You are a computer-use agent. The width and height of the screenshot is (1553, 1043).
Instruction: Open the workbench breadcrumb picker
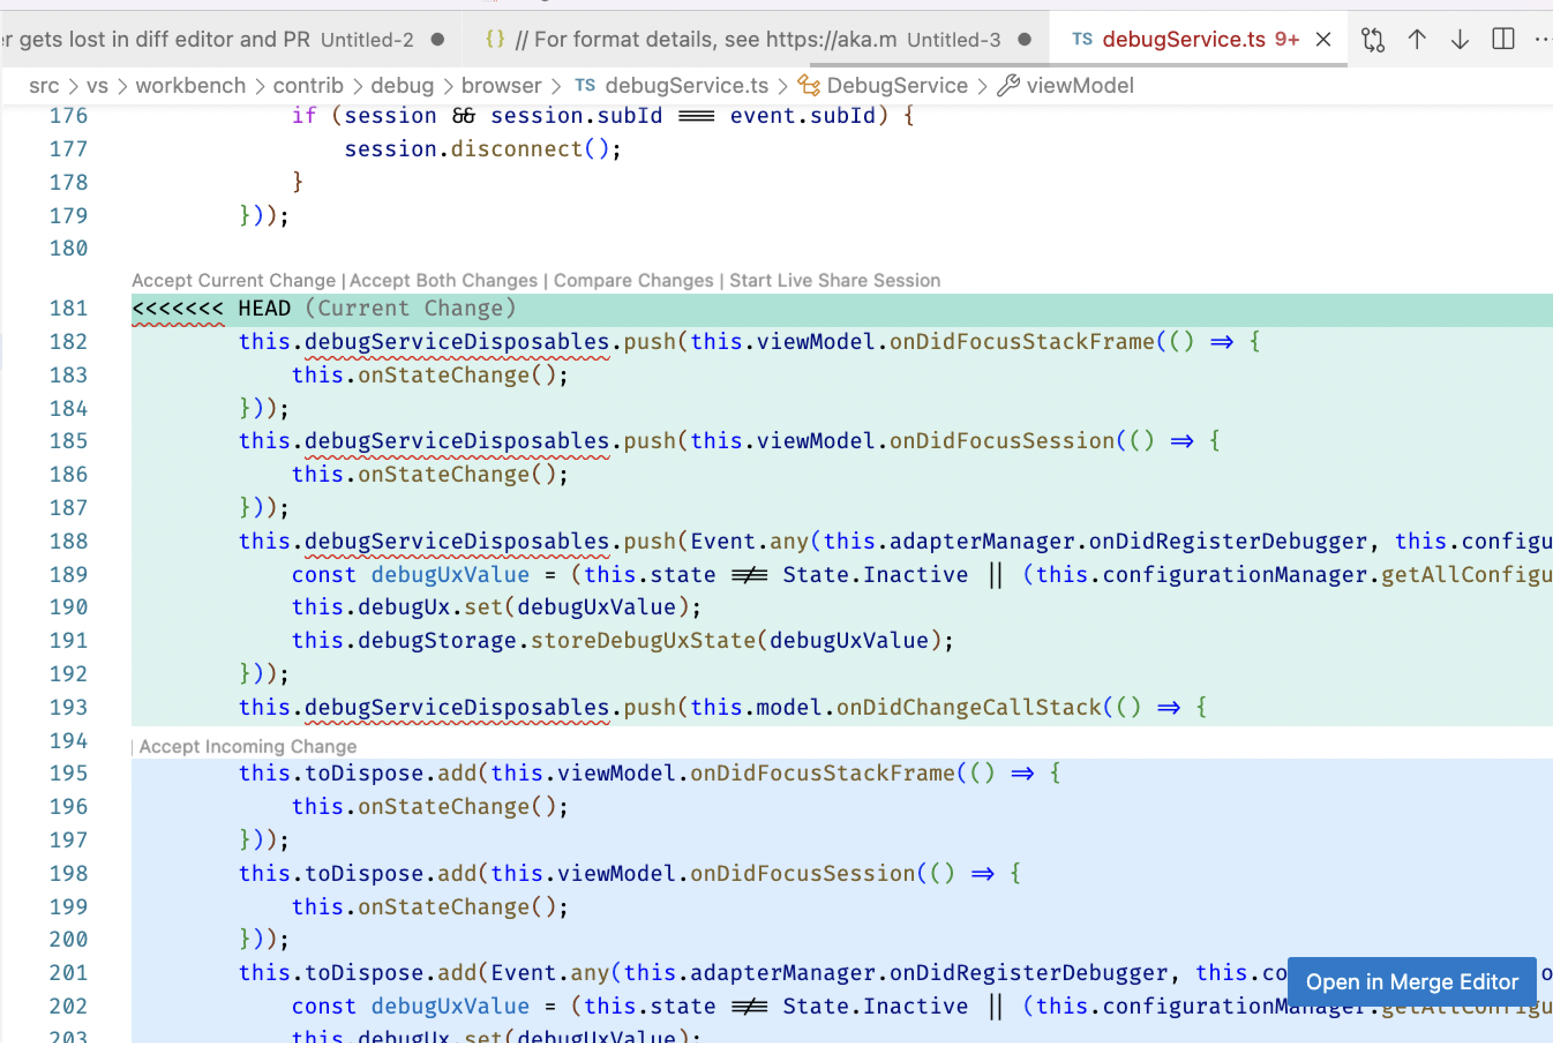point(190,85)
